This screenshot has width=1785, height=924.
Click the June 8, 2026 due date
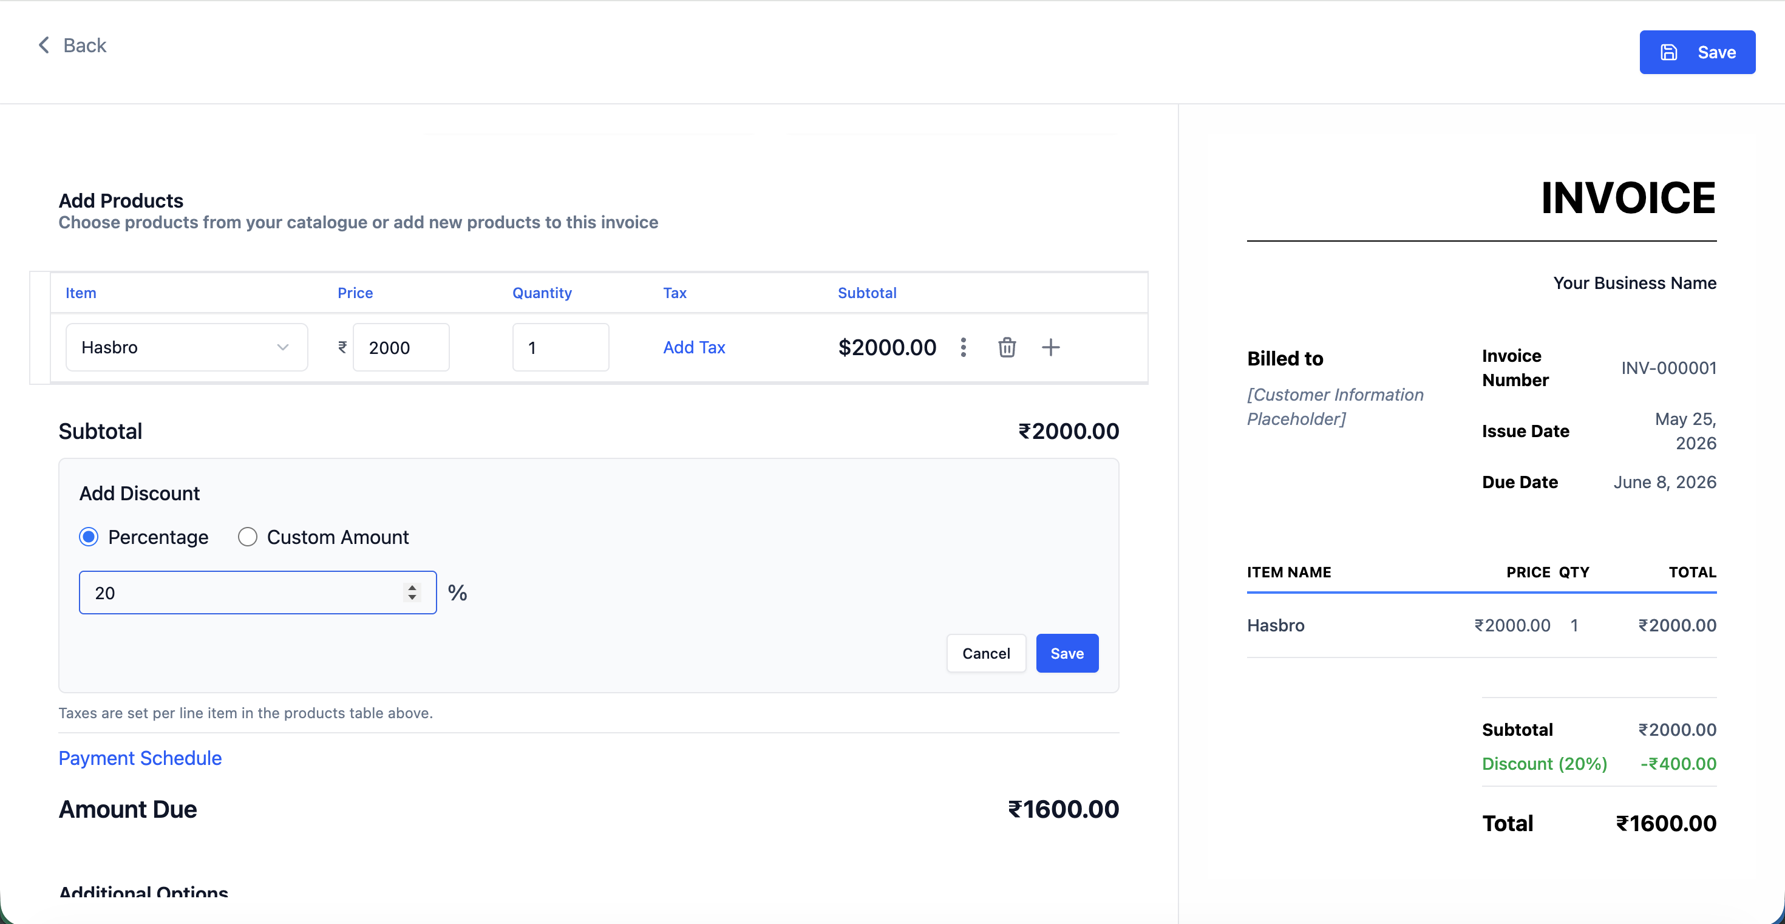tap(1664, 482)
